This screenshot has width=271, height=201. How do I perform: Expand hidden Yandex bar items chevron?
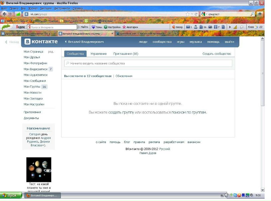pyautogui.click(x=230, y=27)
